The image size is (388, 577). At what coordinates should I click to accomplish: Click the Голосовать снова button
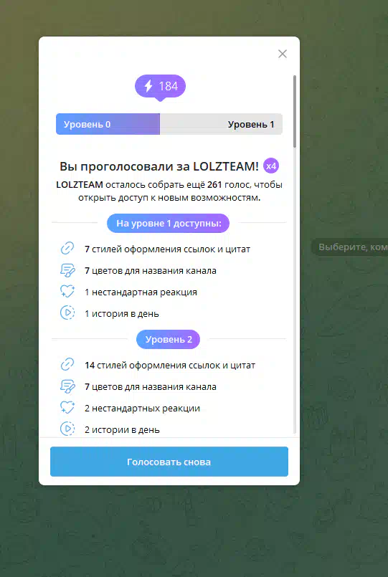[169, 462]
